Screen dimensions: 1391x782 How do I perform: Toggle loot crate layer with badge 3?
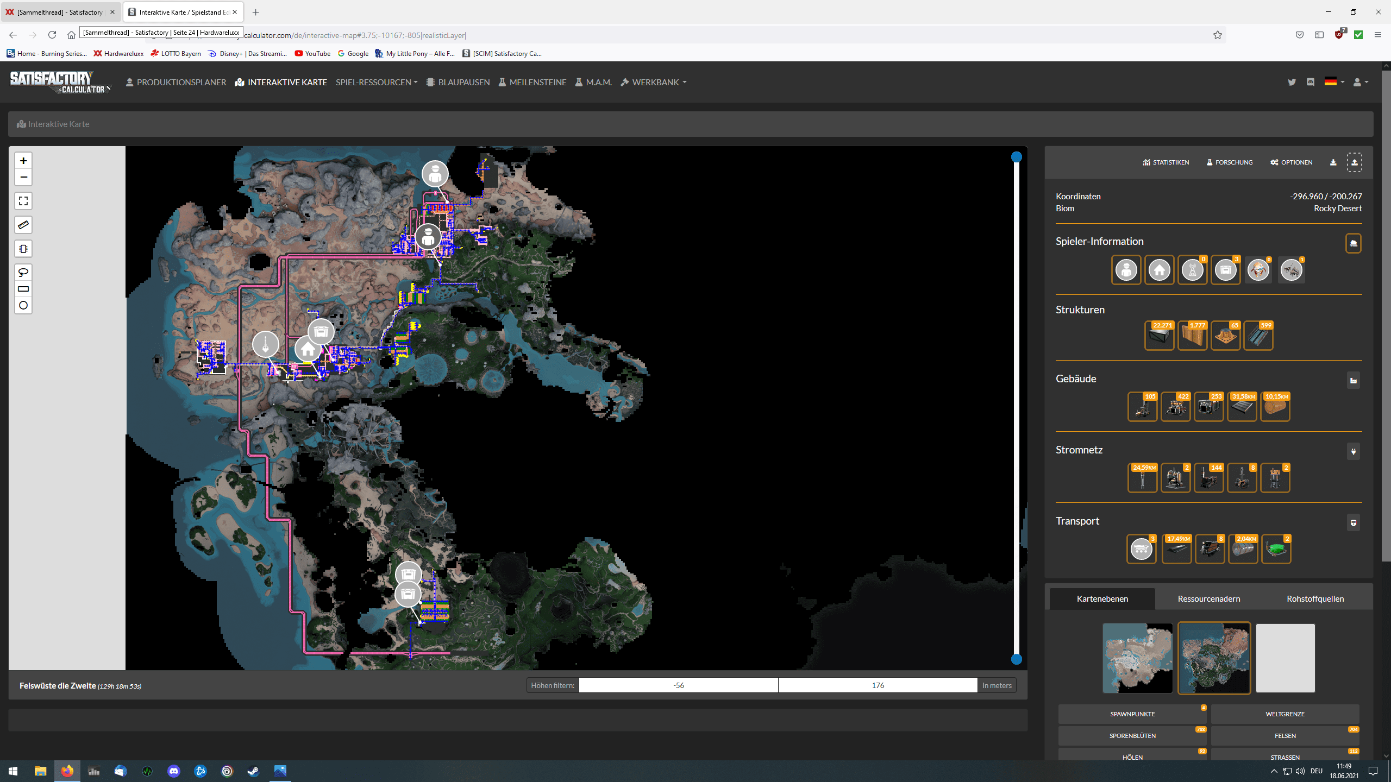(x=1225, y=270)
